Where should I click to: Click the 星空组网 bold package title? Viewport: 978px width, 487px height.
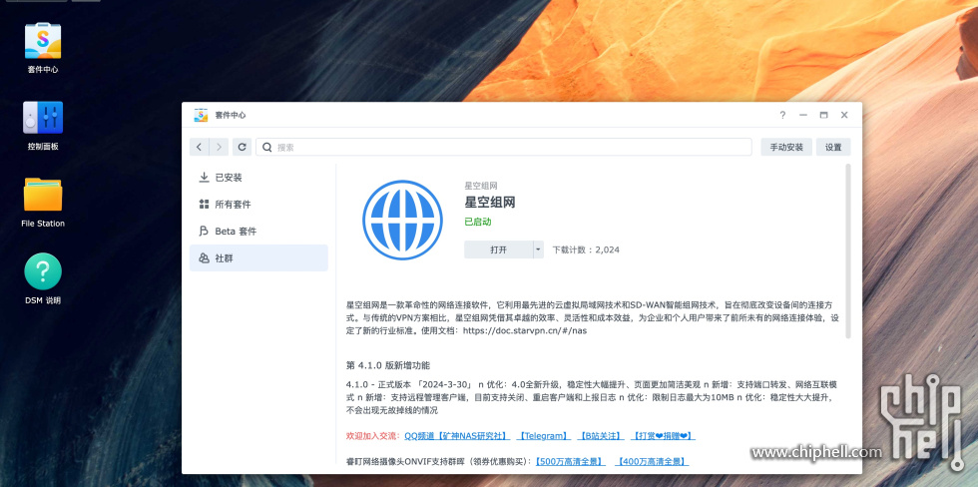point(490,202)
